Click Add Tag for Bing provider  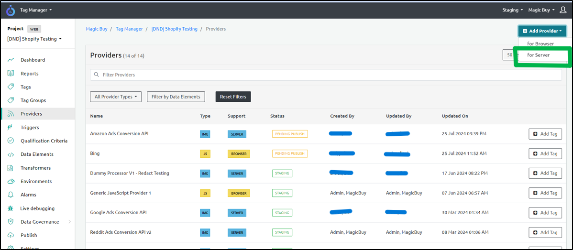tap(545, 153)
